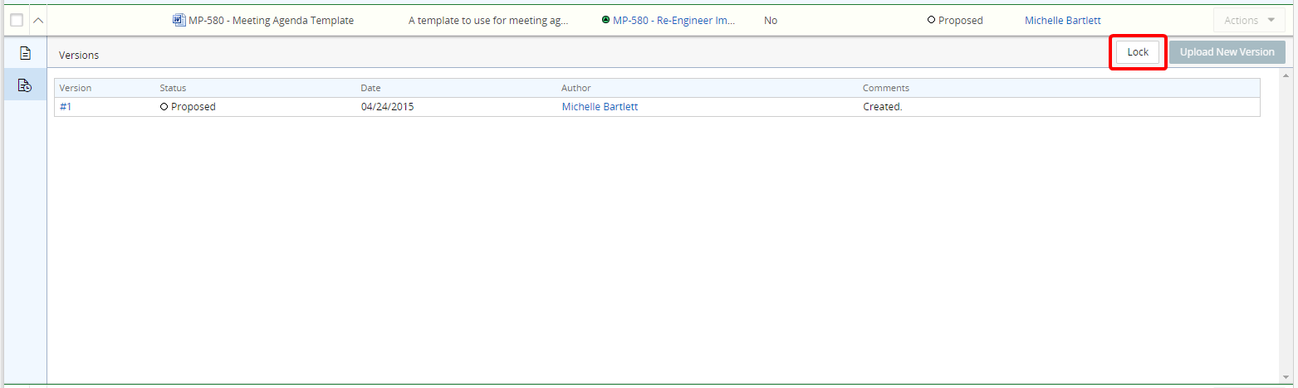The height and width of the screenshot is (388, 1298).
Task: Click the Proposed status circle for version #1
Action: click(164, 107)
